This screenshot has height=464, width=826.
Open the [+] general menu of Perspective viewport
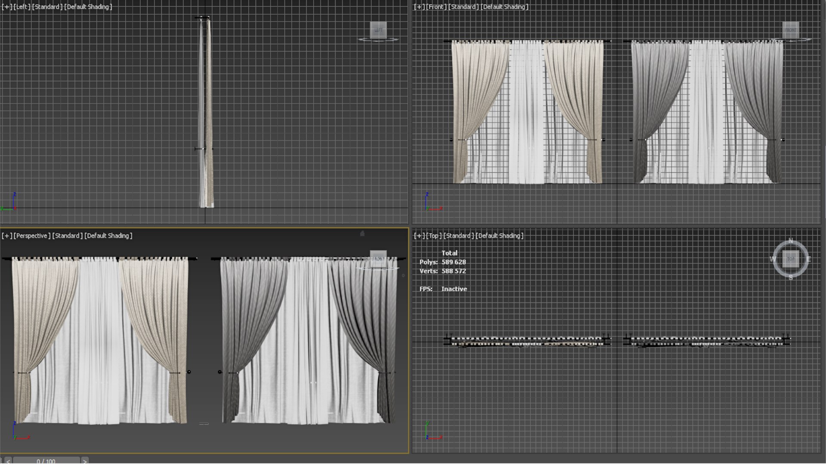(7, 236)
